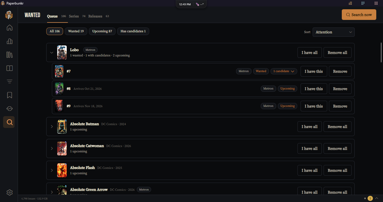Click the Lobo #9 cover thumbnail
Image resolution: width=383 pixels, height=202 pixels.
click(59, 106)
